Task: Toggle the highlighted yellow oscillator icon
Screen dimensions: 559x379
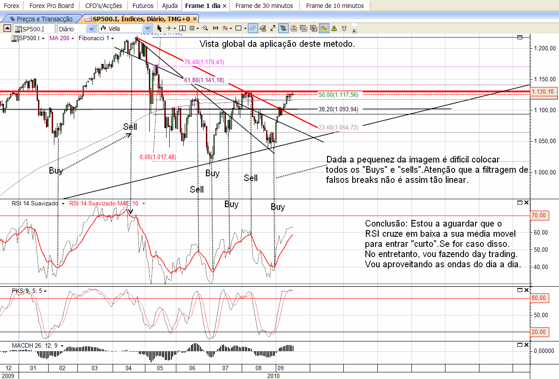Action: (x=324, y=28)
